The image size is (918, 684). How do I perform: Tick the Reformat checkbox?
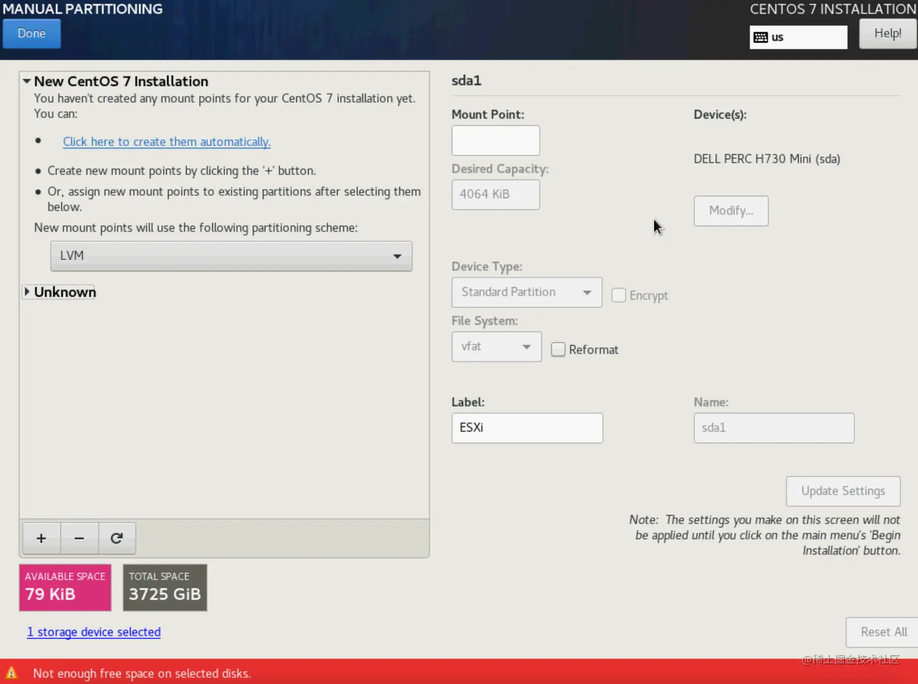558,349
